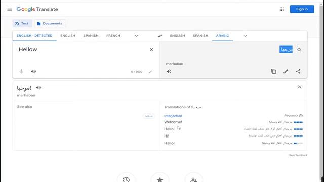
Task: Copy the translation to clipboard
Action: click(x=273, y=71)
